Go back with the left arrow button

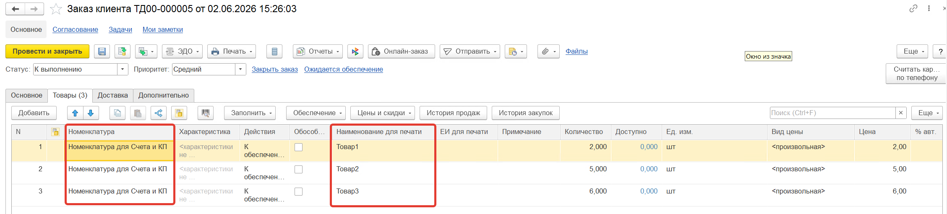pyautogui.click(x=16, y=9)
